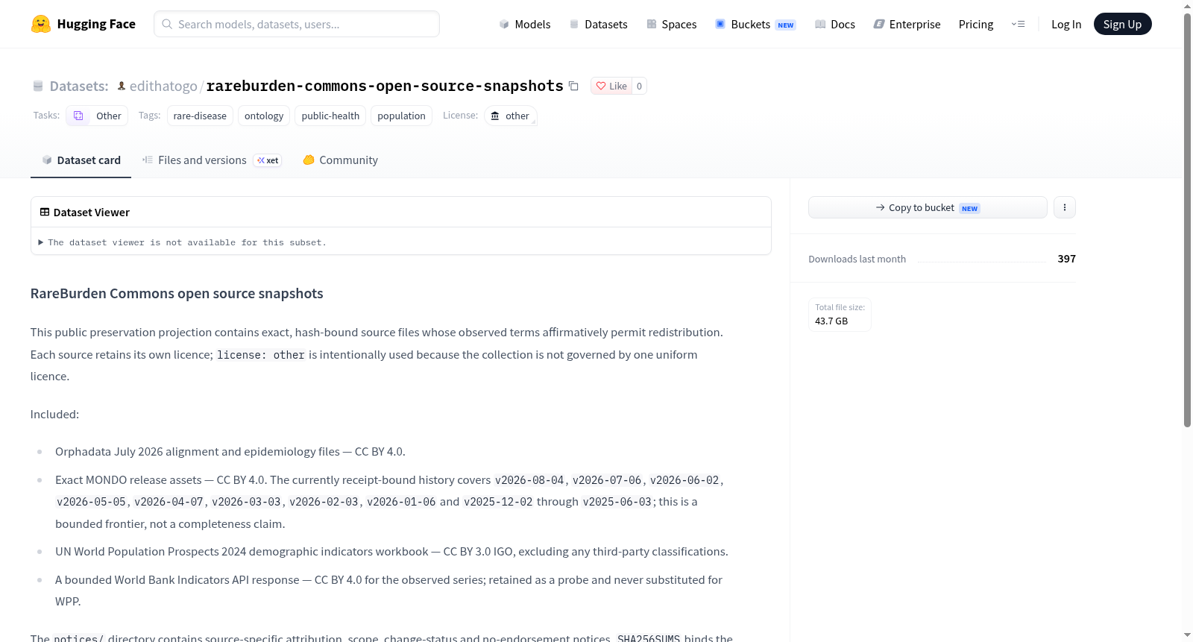Click the xet storage badge
Viewport: 1193px width, 642px height.
tap(268, 160)
